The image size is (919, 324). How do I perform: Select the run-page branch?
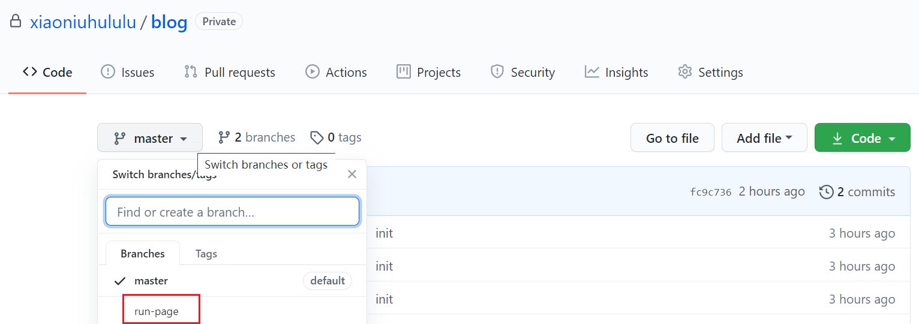[x=157, y=311]
